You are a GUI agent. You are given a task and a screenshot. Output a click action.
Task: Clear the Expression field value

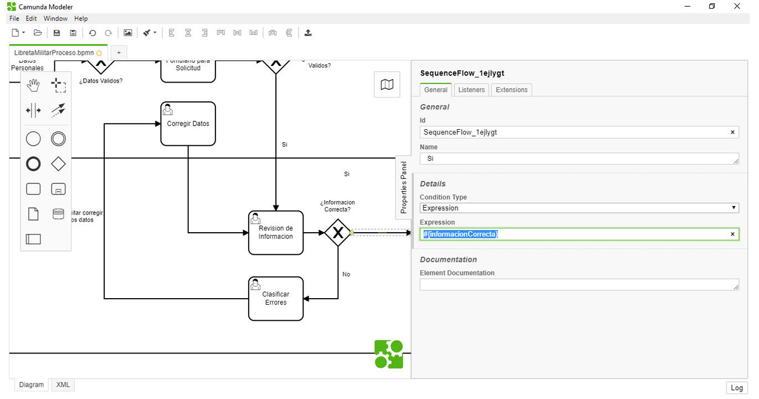click(732, 234)
